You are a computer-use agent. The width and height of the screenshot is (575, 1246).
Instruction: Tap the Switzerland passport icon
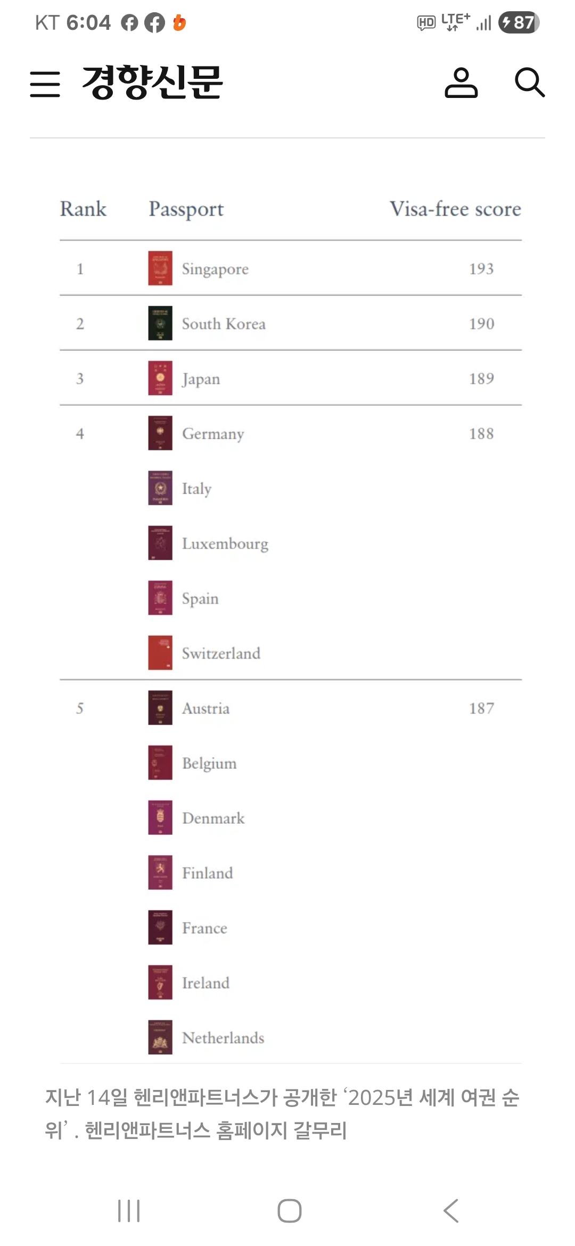tap(160, 653)
